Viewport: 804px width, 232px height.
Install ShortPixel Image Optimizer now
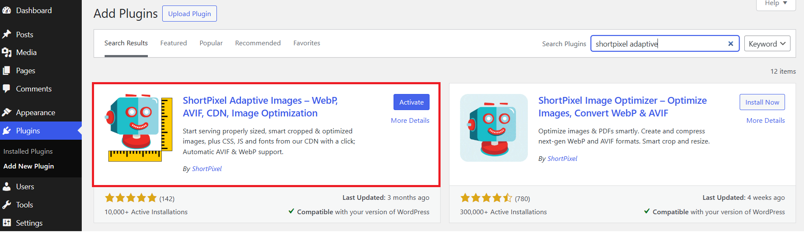(x=762, y=102)
